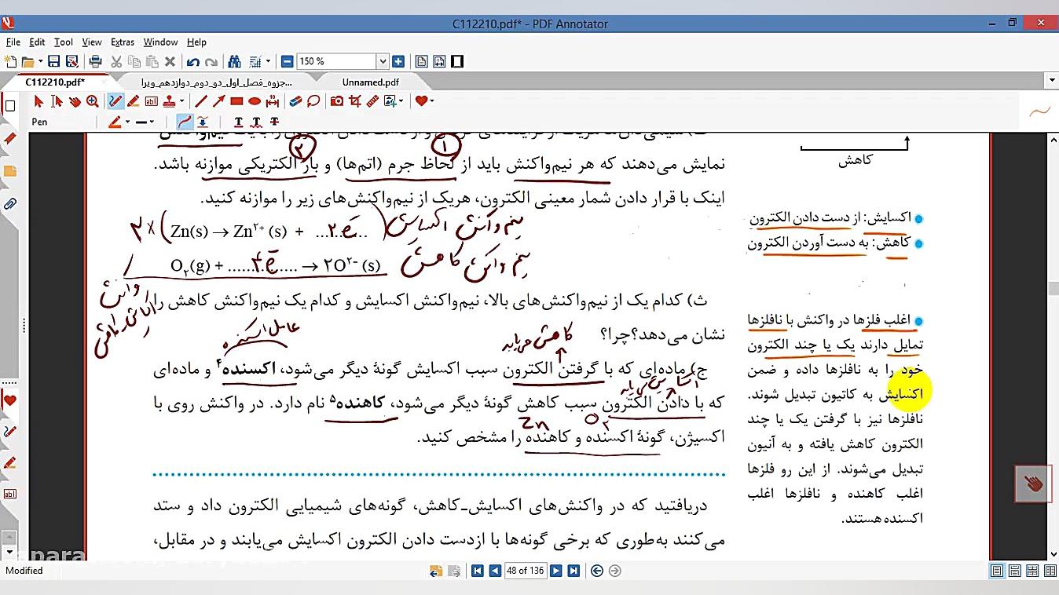Select the Text box tool
The height and width of the screenshot is (595, 1059).
[152, 101]
